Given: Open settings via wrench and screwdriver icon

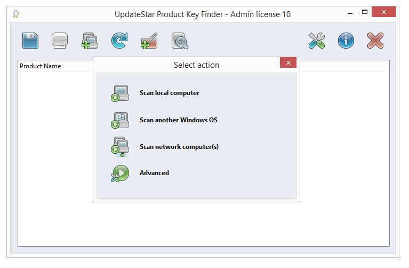Looking at the screenshot, I should pyautogui.click(x=317, y=41).
